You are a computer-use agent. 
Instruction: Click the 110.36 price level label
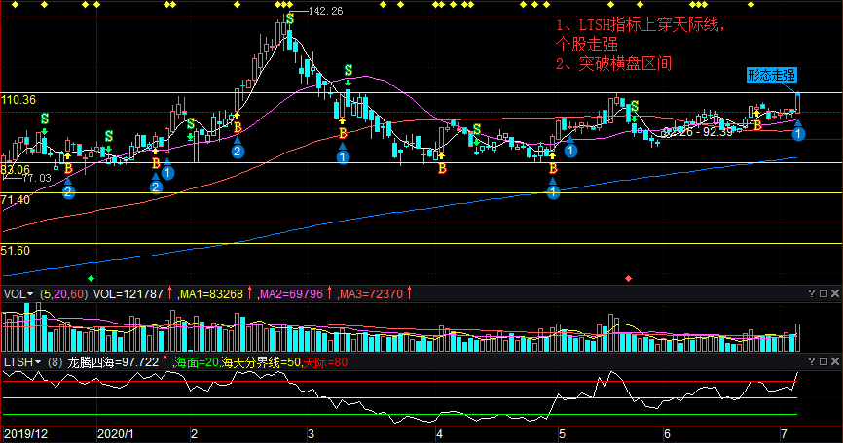point(19,100)
